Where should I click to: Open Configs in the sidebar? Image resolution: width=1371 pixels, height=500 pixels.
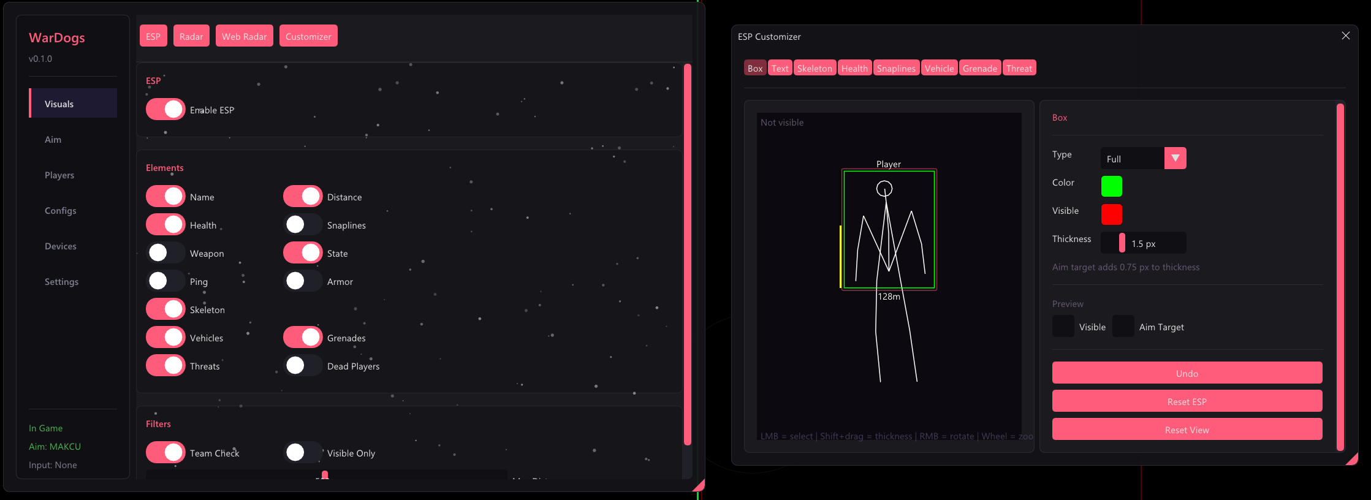(x=73, y=210)
